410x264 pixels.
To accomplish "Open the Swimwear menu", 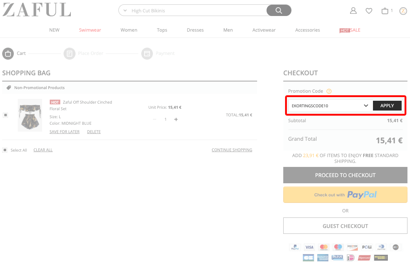I will [90, 30].
